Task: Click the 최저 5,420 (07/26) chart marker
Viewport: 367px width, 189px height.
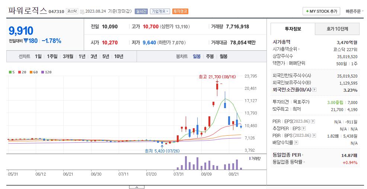Action: click(x=162, y=151)
